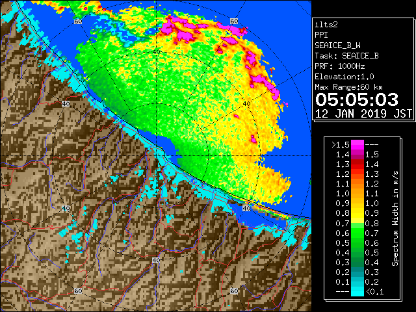Pick the cyan swatch at color bar bottom

tap(357, 291)
